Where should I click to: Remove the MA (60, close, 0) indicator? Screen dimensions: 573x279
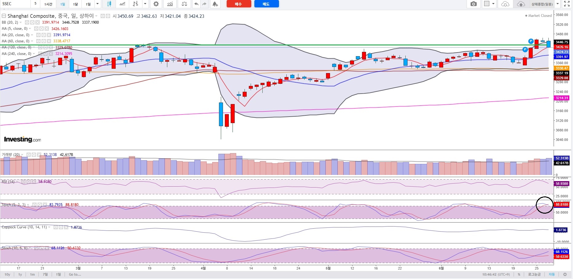tap(49, 41)
